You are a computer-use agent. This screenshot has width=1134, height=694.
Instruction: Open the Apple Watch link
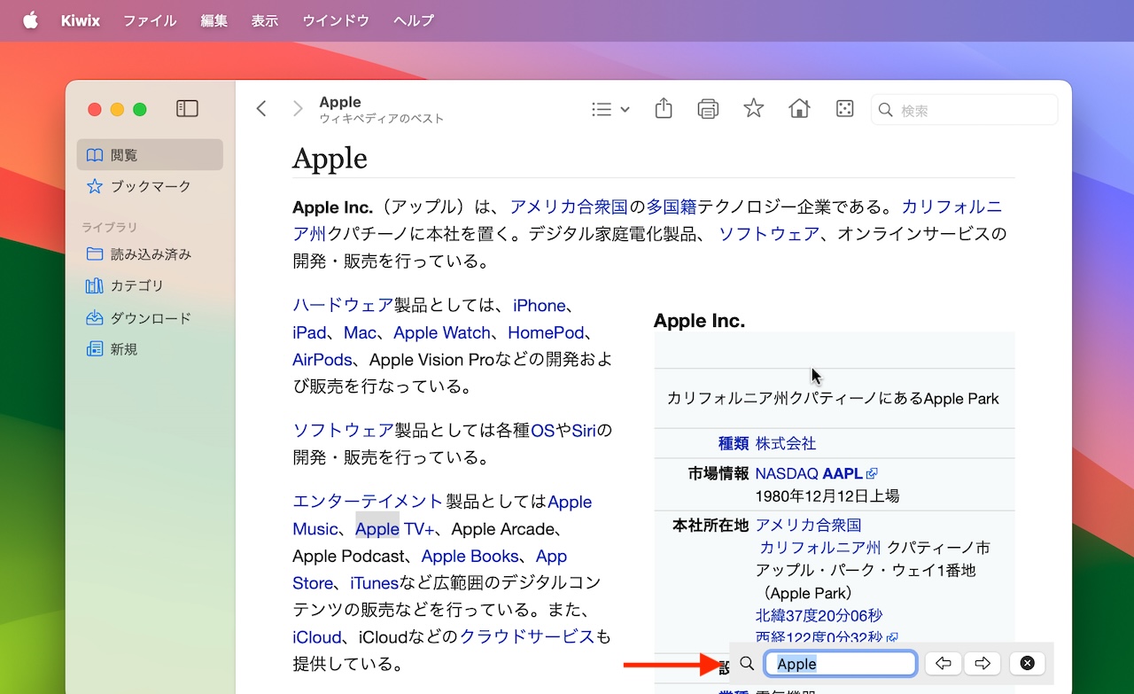coord(442,333)
